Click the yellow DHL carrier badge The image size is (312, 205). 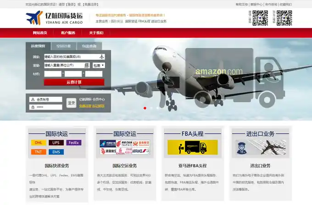point(39,143)
